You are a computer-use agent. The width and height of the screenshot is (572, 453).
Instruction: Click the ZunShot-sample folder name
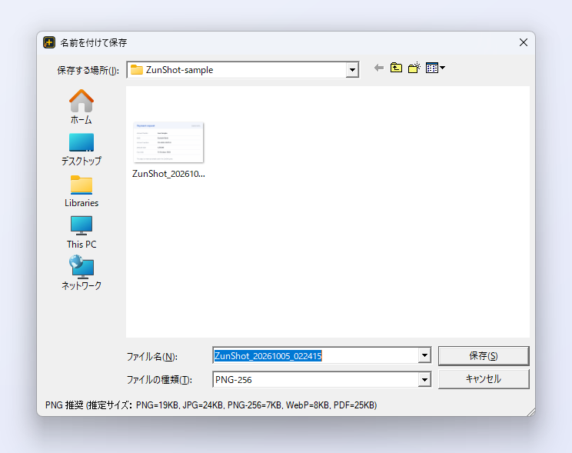(179, 70)
